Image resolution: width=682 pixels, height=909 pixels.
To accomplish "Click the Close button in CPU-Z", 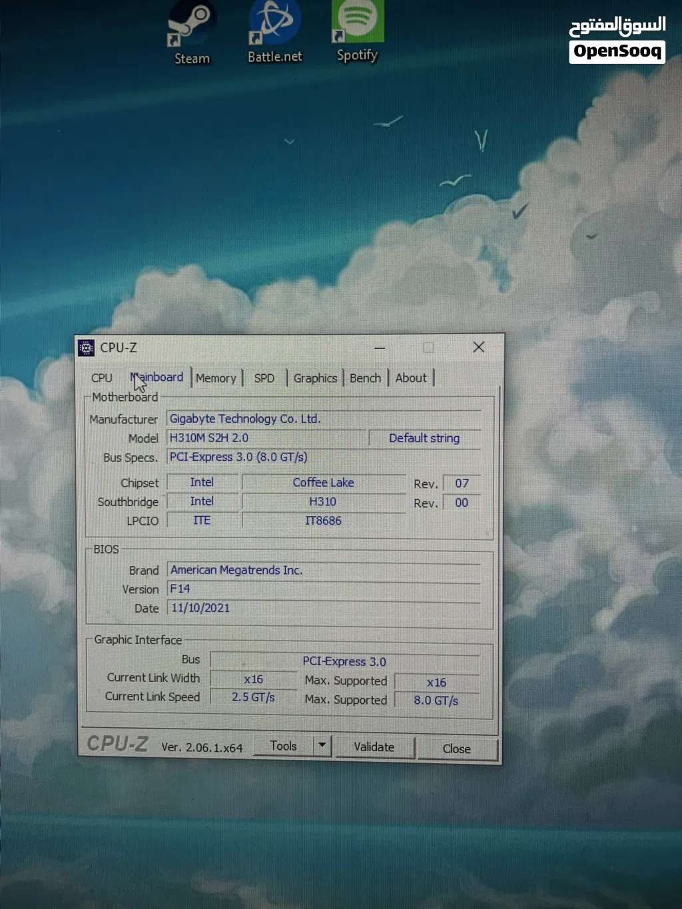I will [457, 749].
